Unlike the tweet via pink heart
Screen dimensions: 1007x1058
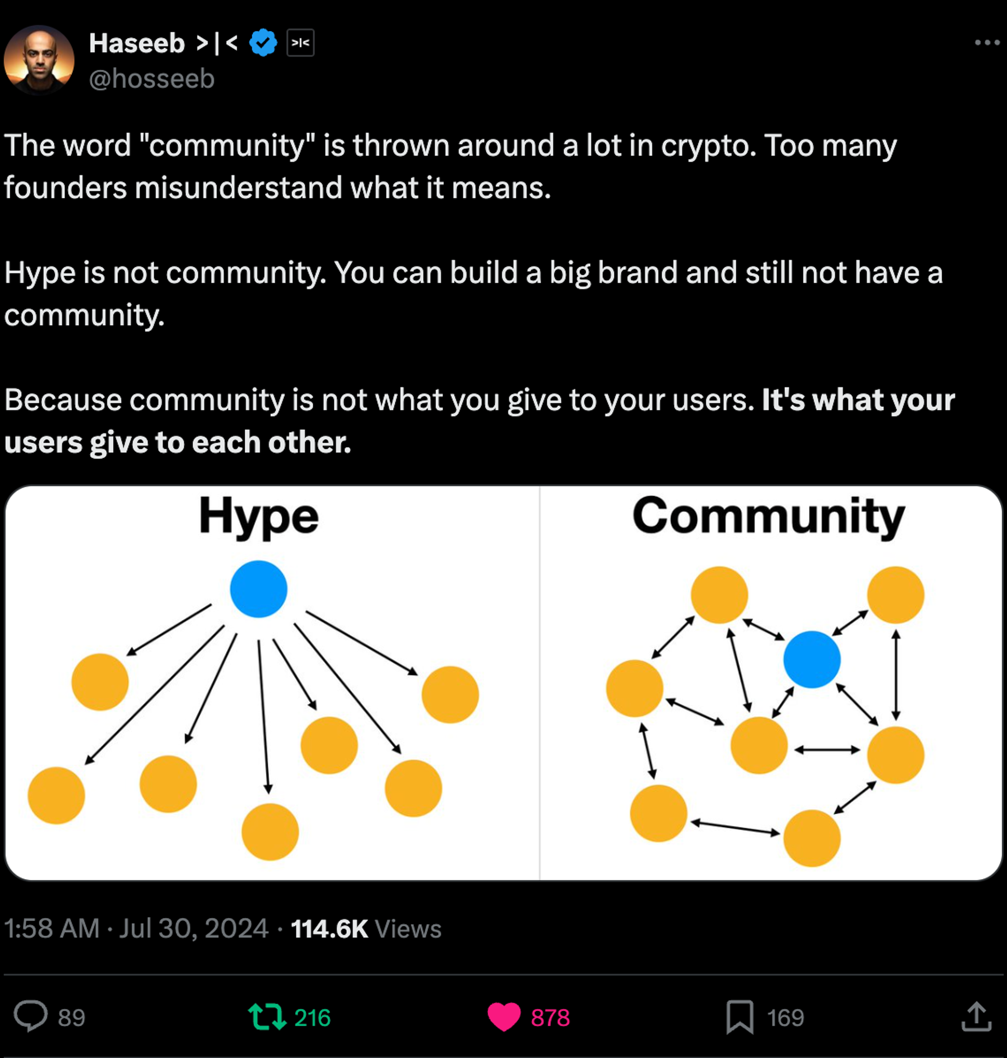503,1017
